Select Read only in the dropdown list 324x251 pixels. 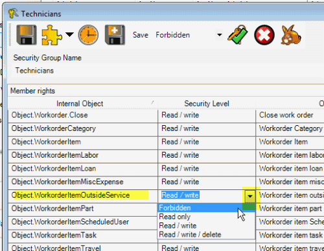pos(206,217)
